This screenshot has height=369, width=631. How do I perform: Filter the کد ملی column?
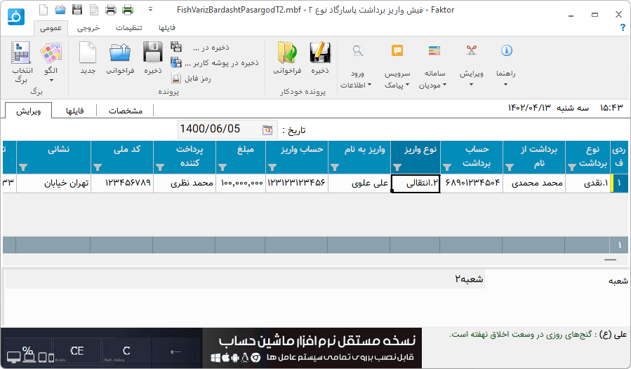pyautogui.click(x=98, y=167)
